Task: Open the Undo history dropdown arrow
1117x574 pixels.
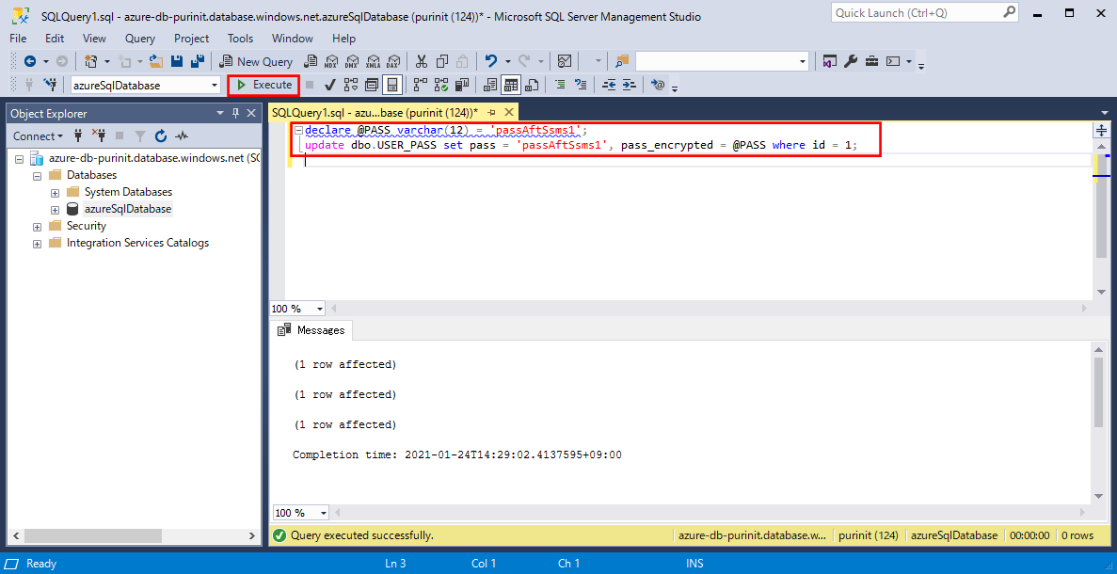Action: [x=507, y=62]
